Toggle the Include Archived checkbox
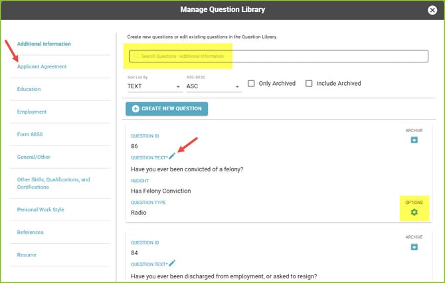This screenshot has width=445, height=283. pyautogui.click(x=309, y=84)
